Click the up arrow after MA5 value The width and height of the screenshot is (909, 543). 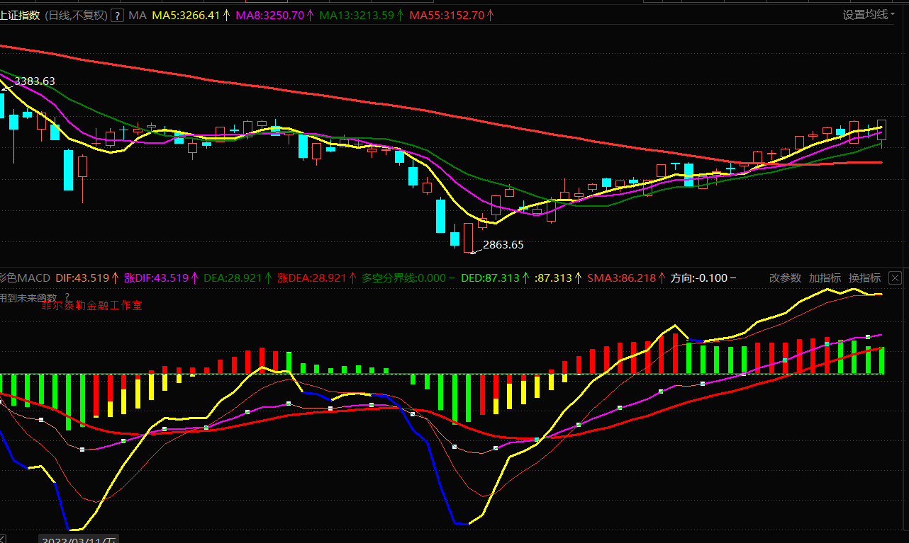pos(227,16)
